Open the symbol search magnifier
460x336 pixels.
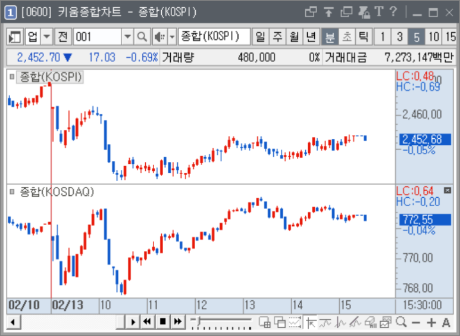pyautogui.click(x=143, y=37)
